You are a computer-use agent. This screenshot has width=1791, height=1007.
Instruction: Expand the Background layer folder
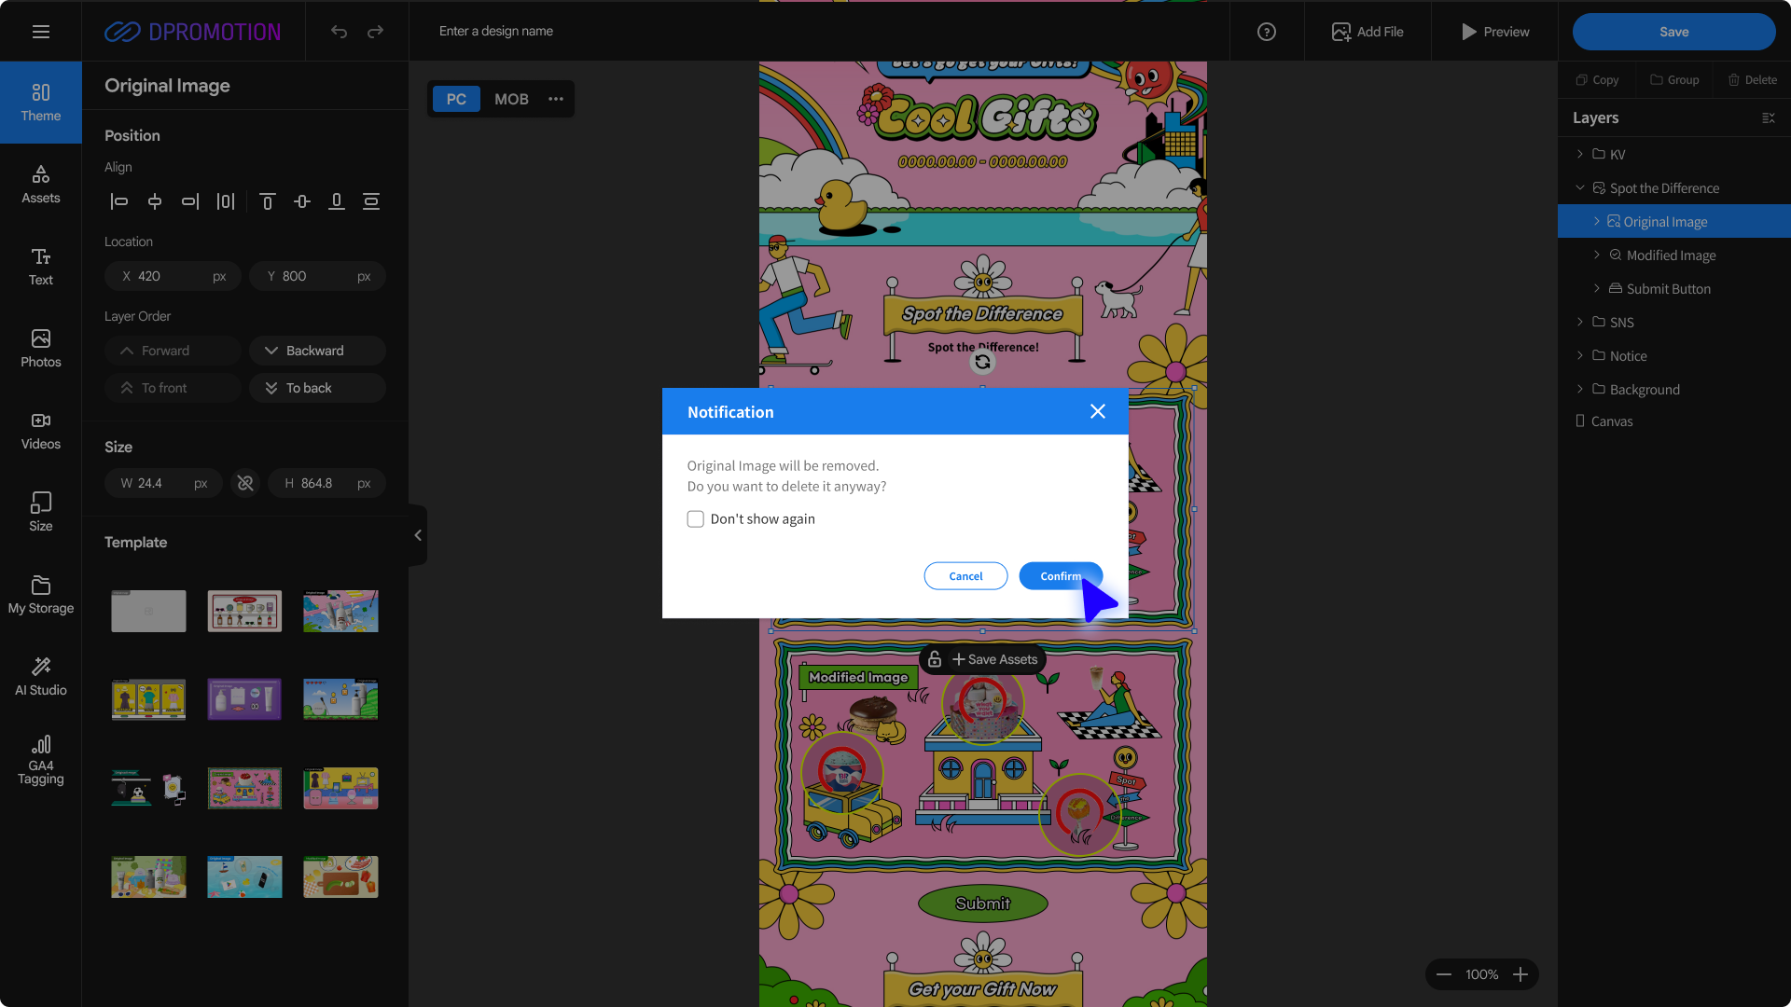click(1580, 389)
